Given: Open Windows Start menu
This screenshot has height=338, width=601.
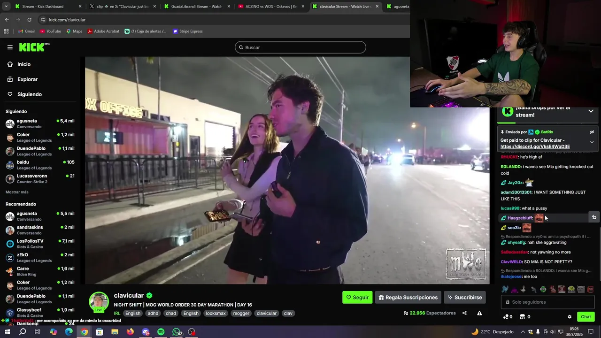Looking at the screenshot, I should pyautogui.click(x=7, y=332).
